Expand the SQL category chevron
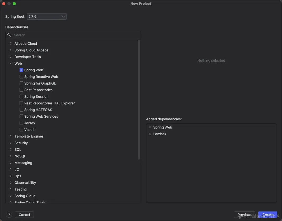Screen dimensions: 282x221 click(x=11, y=149)
